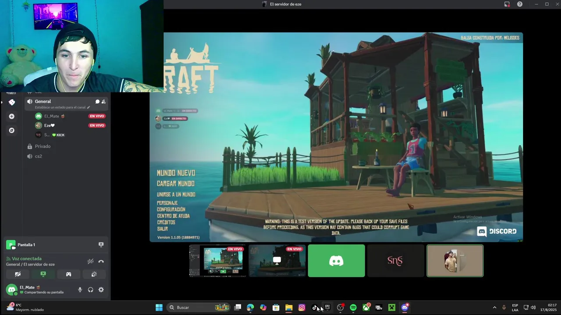Open the Task View taskbar button

238,308
